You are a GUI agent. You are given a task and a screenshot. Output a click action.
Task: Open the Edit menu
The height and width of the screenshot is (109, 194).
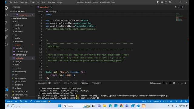click(x=16, y=2)
